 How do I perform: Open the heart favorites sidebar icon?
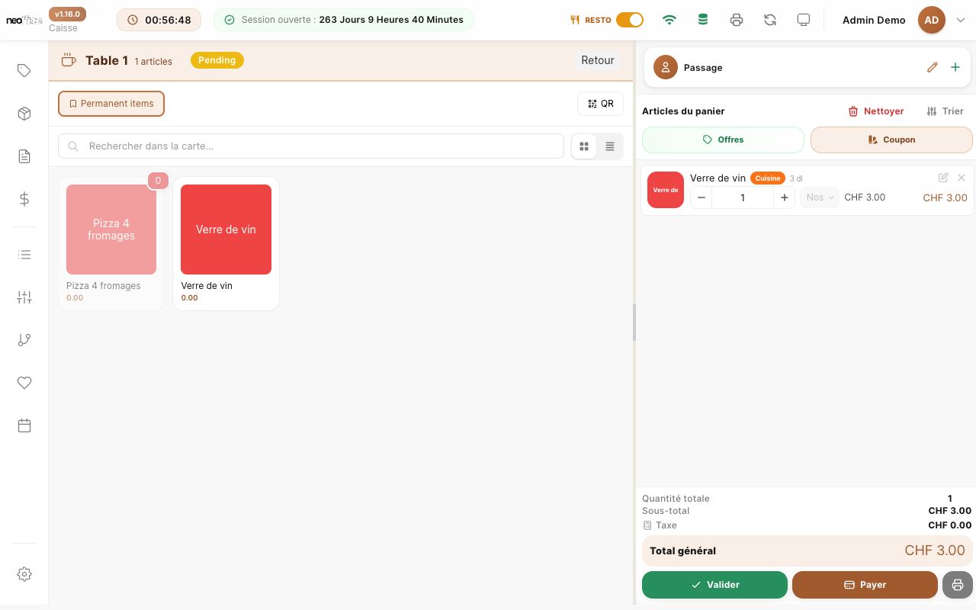(24, 383)
